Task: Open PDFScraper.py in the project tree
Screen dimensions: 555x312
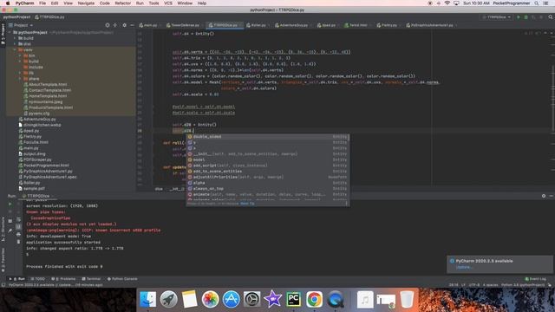Action: tap(37, 159)
